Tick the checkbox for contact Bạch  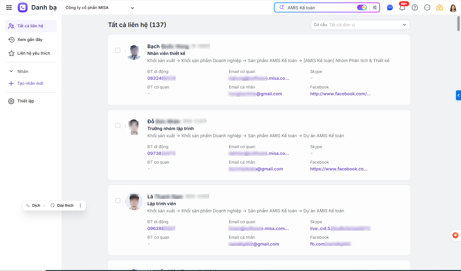pos(118,50)
